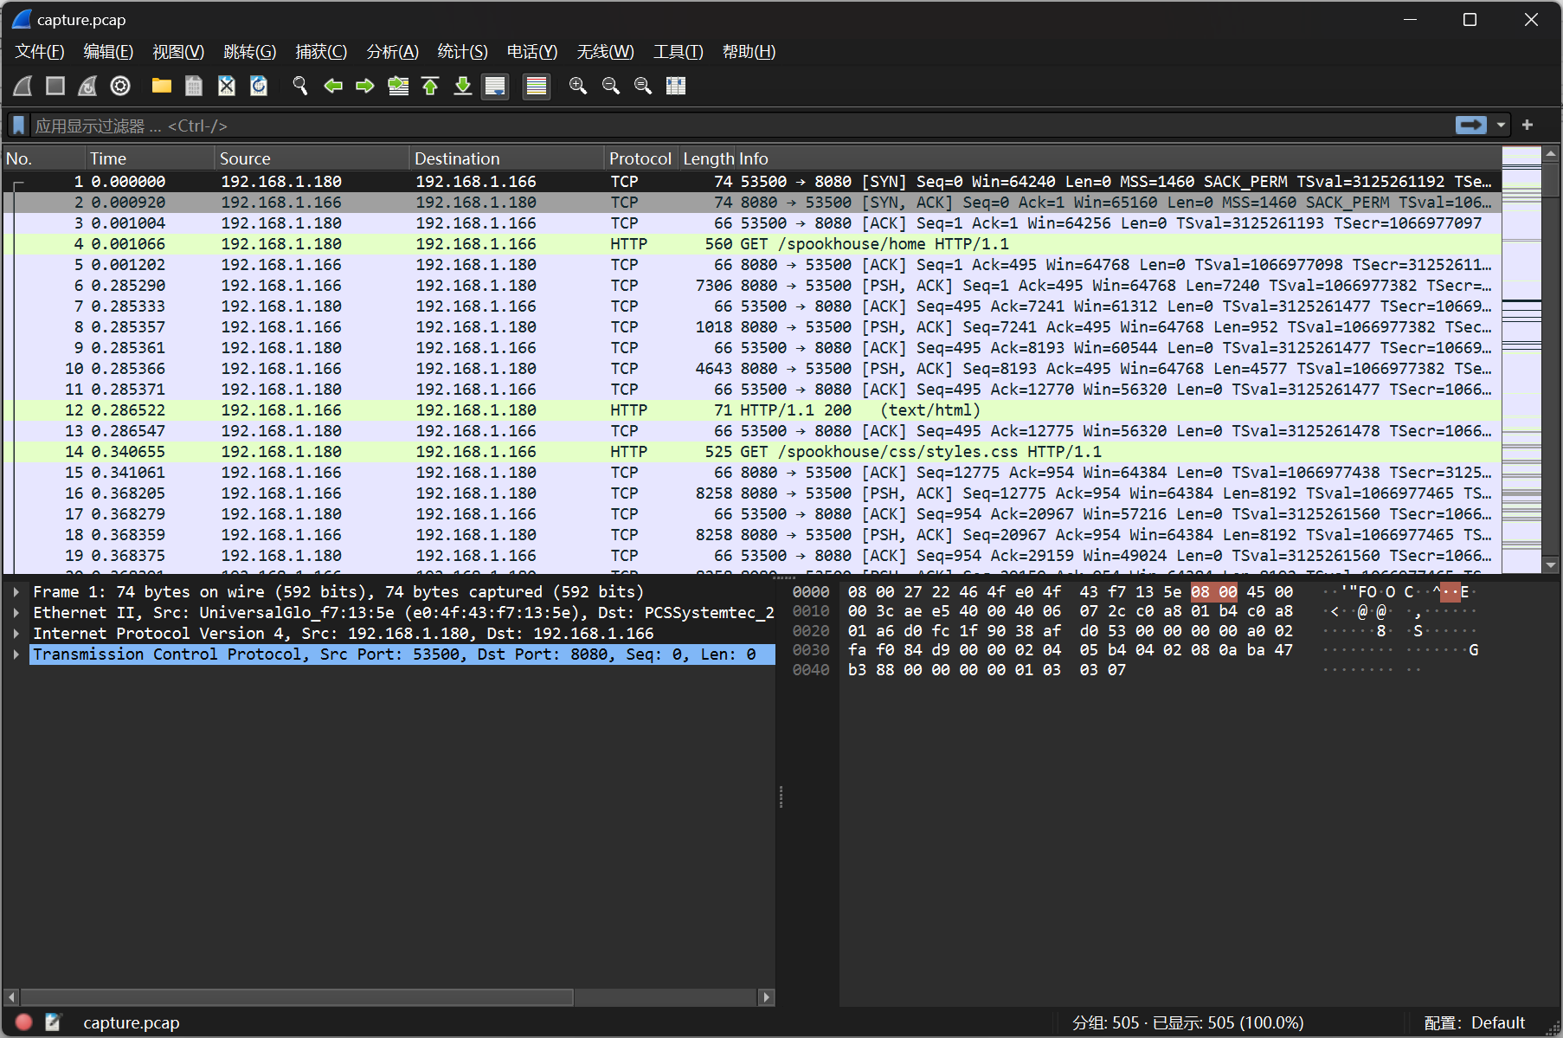The image size is (1563, 1038).
Task: Expand the Frame 1 tree node
Action: tap(16, 592)
